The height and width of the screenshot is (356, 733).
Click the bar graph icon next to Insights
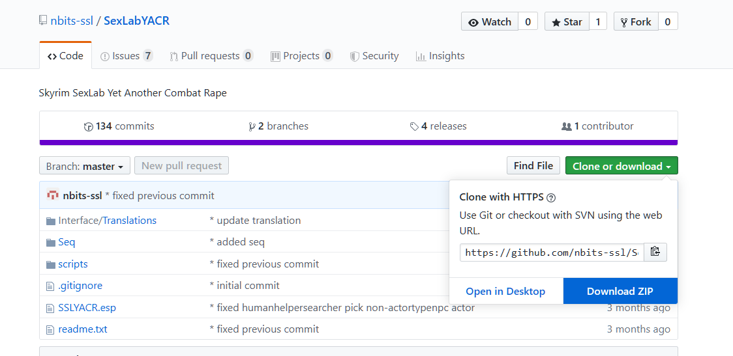pos(421,57)
